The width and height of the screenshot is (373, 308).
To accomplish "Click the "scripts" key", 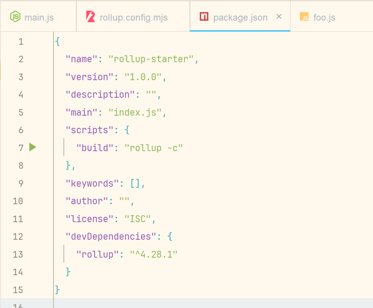I will tap(89, 130).
